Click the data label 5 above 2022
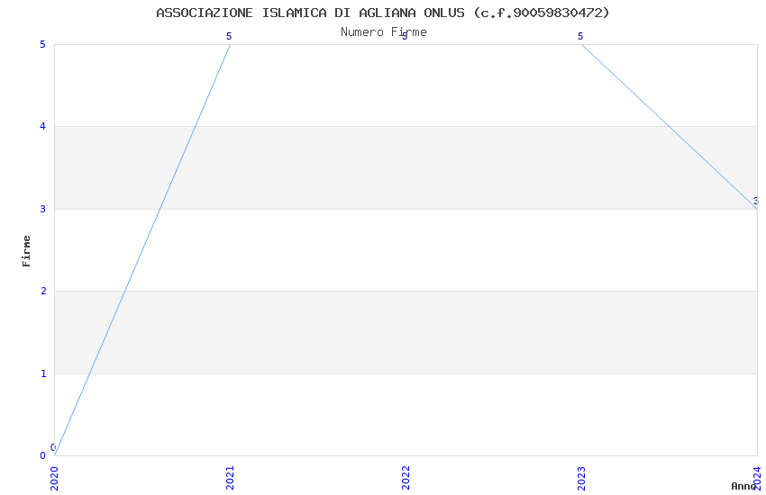766x495 pixels. pyautogui.click(x=405, y=37)
